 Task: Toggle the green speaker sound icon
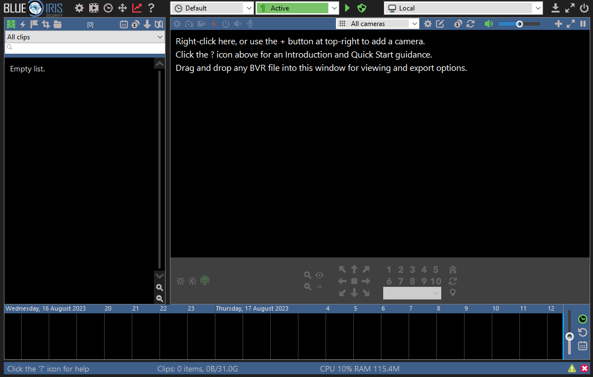point(488,24)
